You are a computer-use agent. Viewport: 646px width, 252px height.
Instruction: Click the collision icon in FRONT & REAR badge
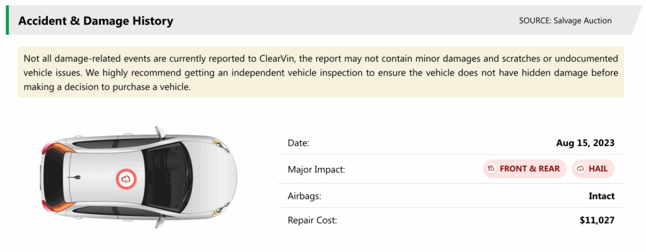[x=491, y=168]
